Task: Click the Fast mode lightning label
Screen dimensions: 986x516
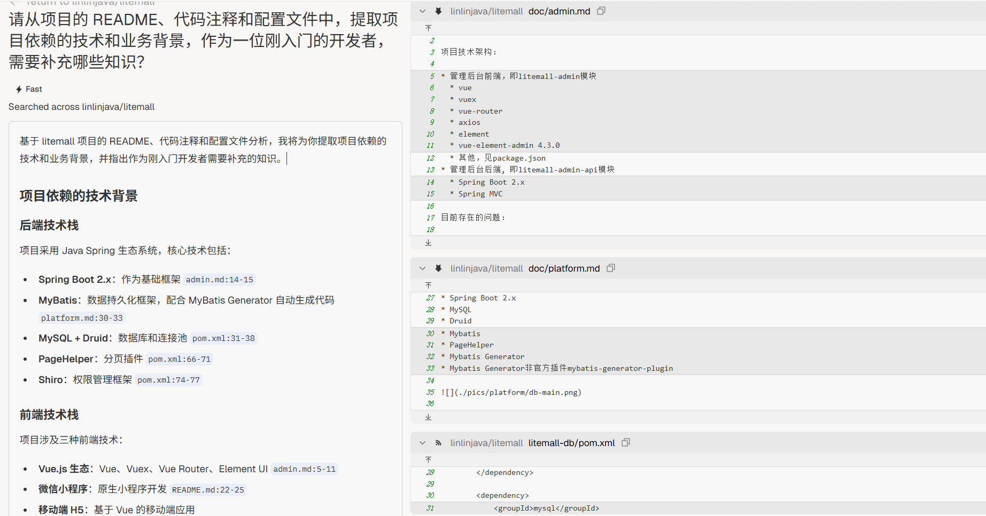Action: click(x=29, y=89)
